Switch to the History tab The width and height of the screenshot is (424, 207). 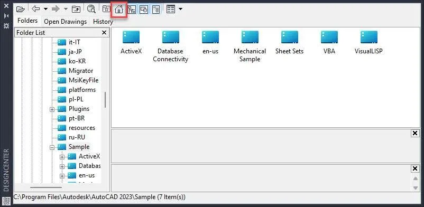(x=103, y=22)
